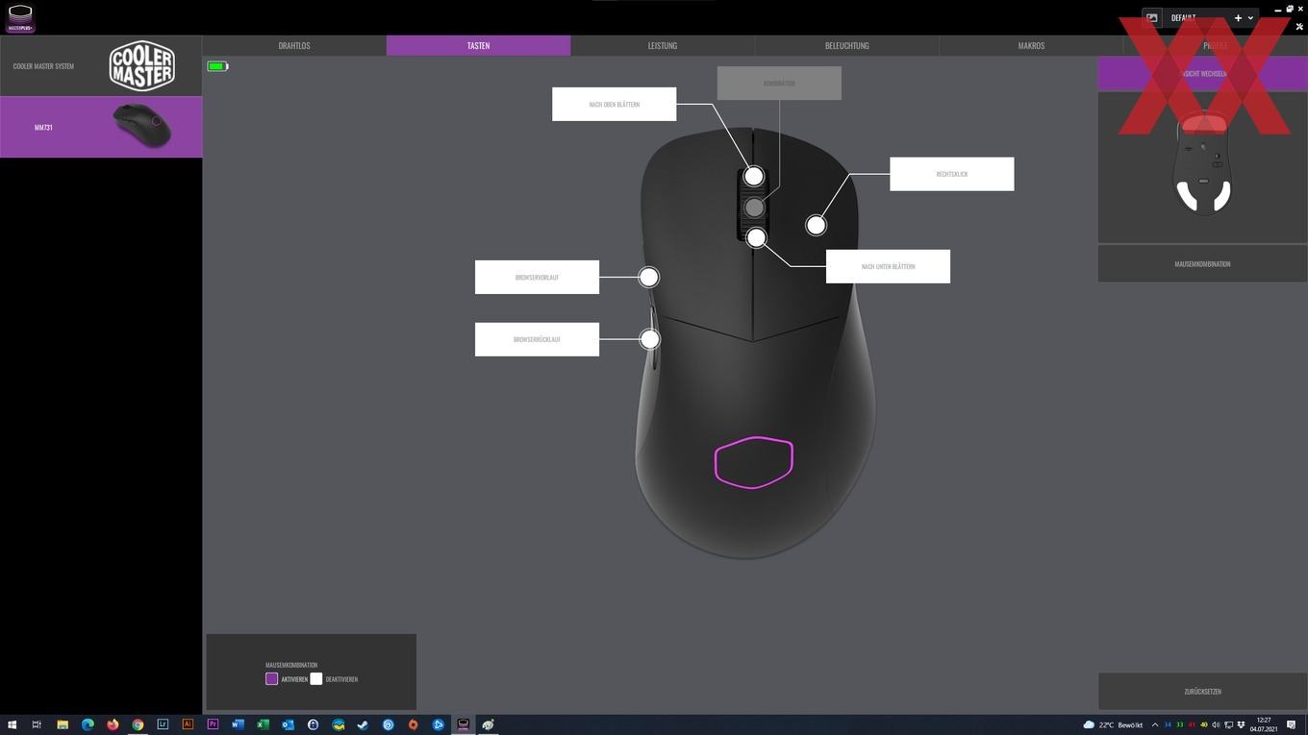The width and height of the screenshot is (1308, 735).
Task: Select the middle scroll wheel button node
Action: point(755,208)
